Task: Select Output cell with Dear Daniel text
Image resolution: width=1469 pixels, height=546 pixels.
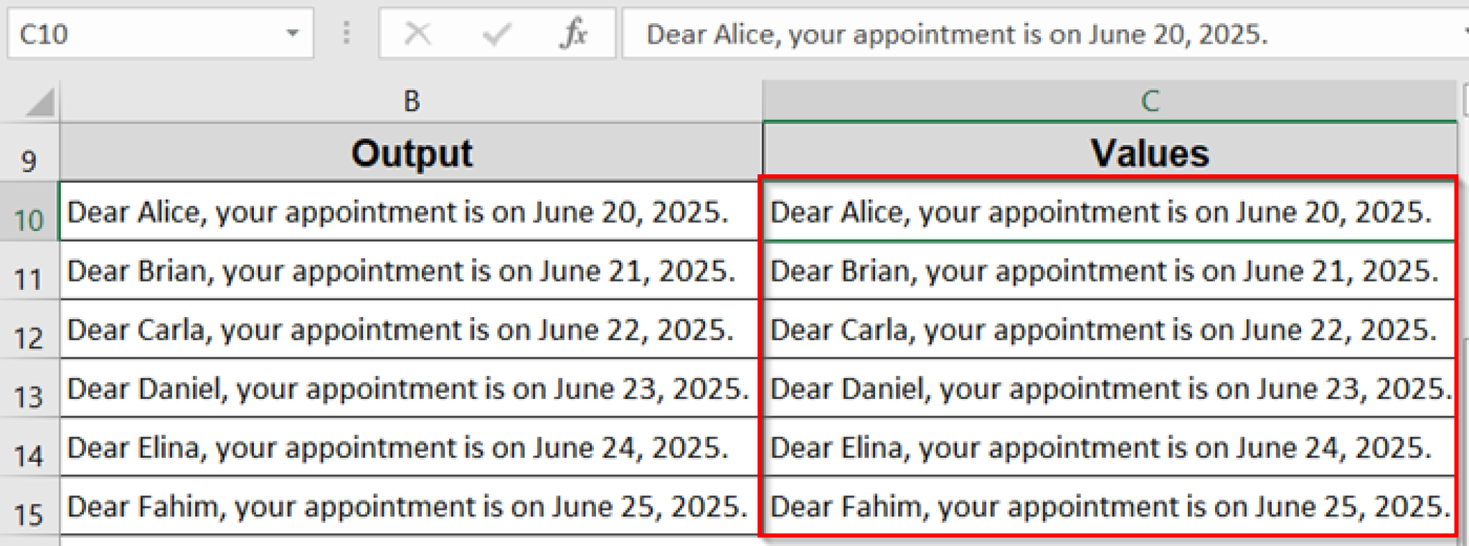Action: (410, 389)
